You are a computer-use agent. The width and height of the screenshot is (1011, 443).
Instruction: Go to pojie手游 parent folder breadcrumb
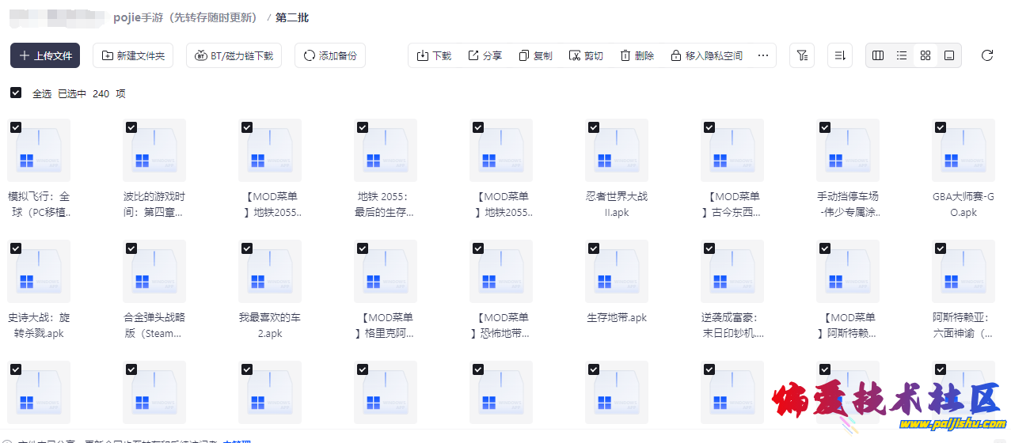click(185, 17)
